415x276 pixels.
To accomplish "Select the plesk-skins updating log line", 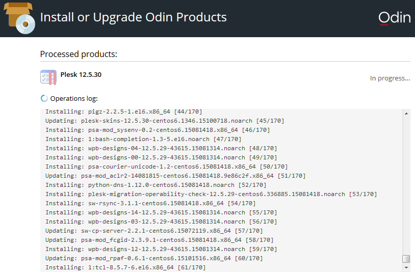I will click(165, 121).
